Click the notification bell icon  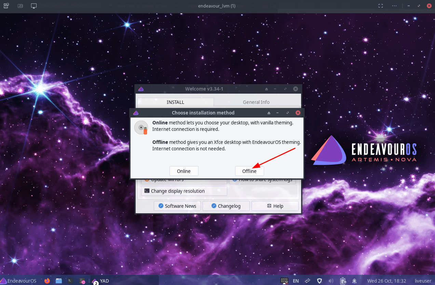(x=354, y=281)
